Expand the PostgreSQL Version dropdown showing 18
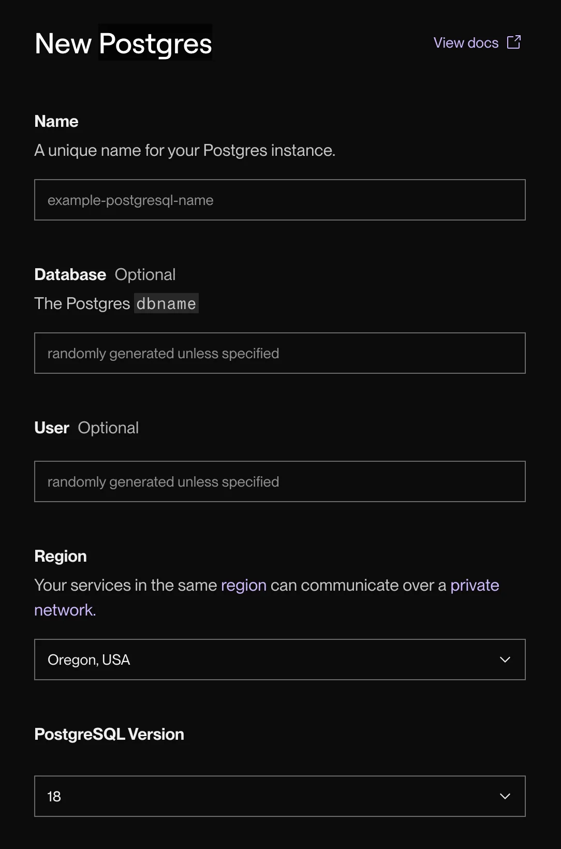 269,797
